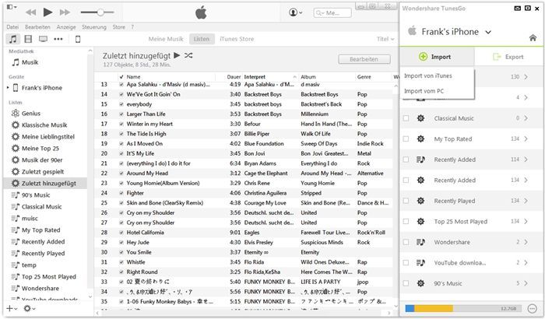Click the iTunes play button

[47, 12]
